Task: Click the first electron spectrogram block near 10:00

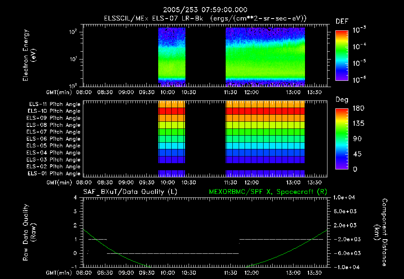Action: click(172, 57)
